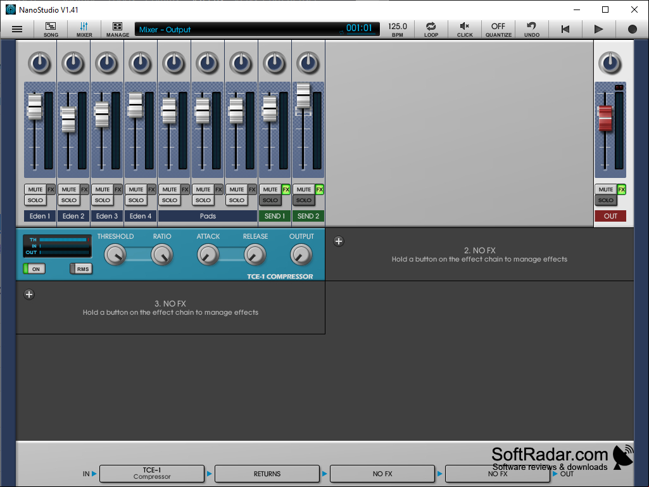The width and height of the screenshot is (649, 487).
Task: Open FX for Eden 3 channel
Action: [x=118, y=189]
